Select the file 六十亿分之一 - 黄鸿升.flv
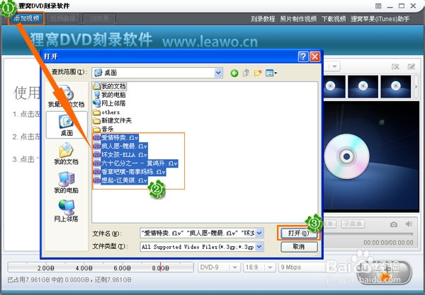 point(136,163)
